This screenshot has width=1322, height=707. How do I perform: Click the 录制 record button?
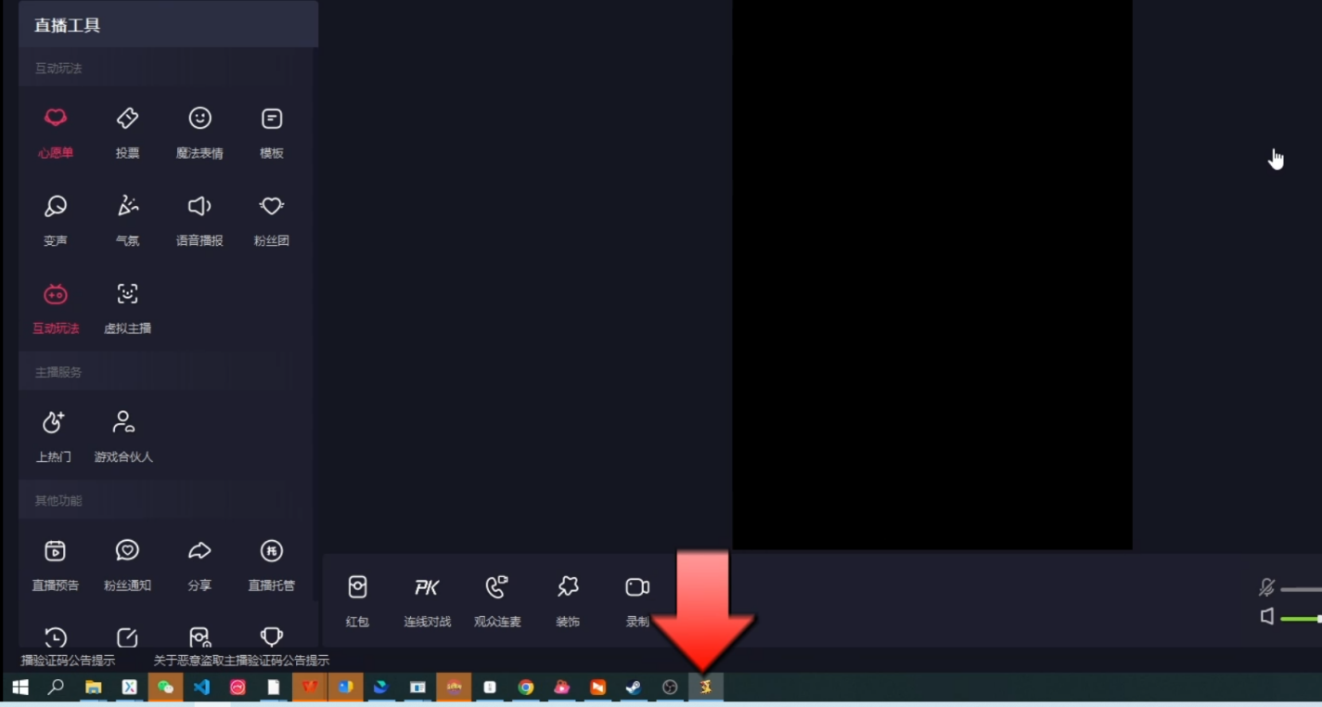(x=637, y=600)
